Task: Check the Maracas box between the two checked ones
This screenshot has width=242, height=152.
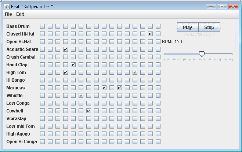Action: pos(112,88)
